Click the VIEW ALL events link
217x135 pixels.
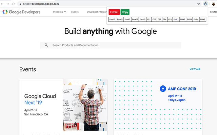(x=195, y=69)
